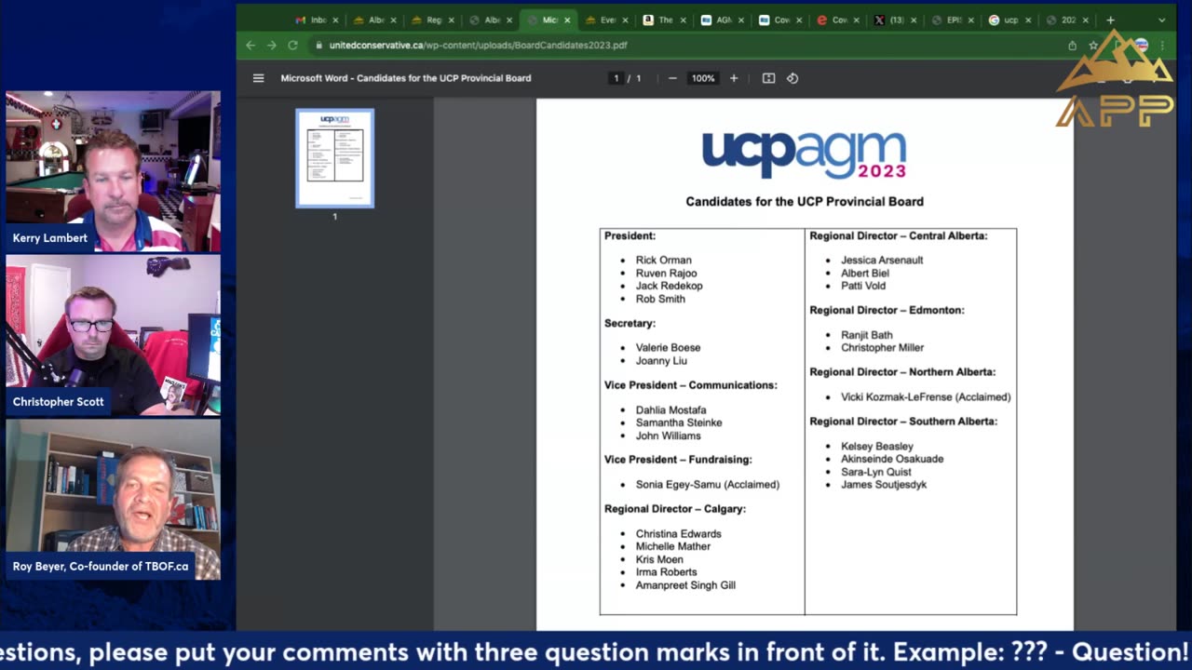This screenshot has height=670, width=1192.
Task: Click candidate name Joanny Liu
Action: click(x=661, y=360)
